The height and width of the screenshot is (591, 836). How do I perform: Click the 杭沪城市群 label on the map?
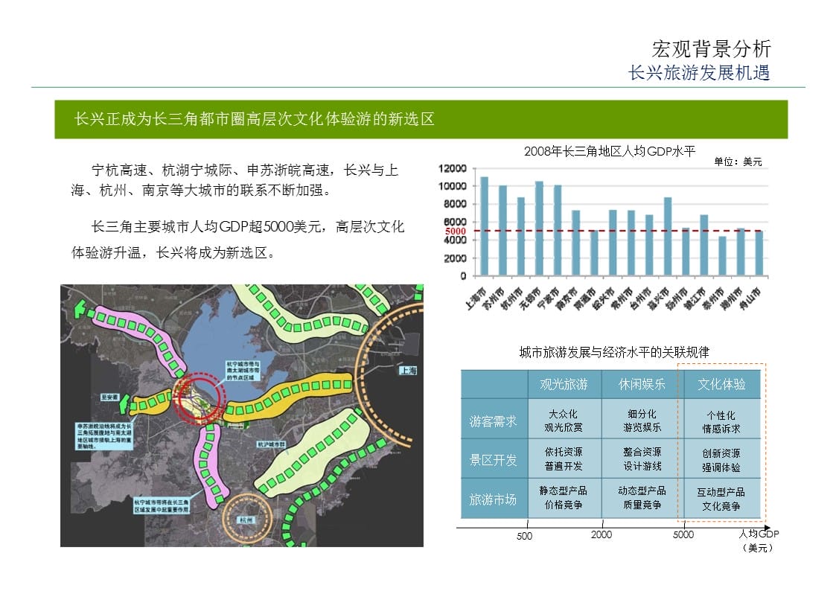click(272, 444)
